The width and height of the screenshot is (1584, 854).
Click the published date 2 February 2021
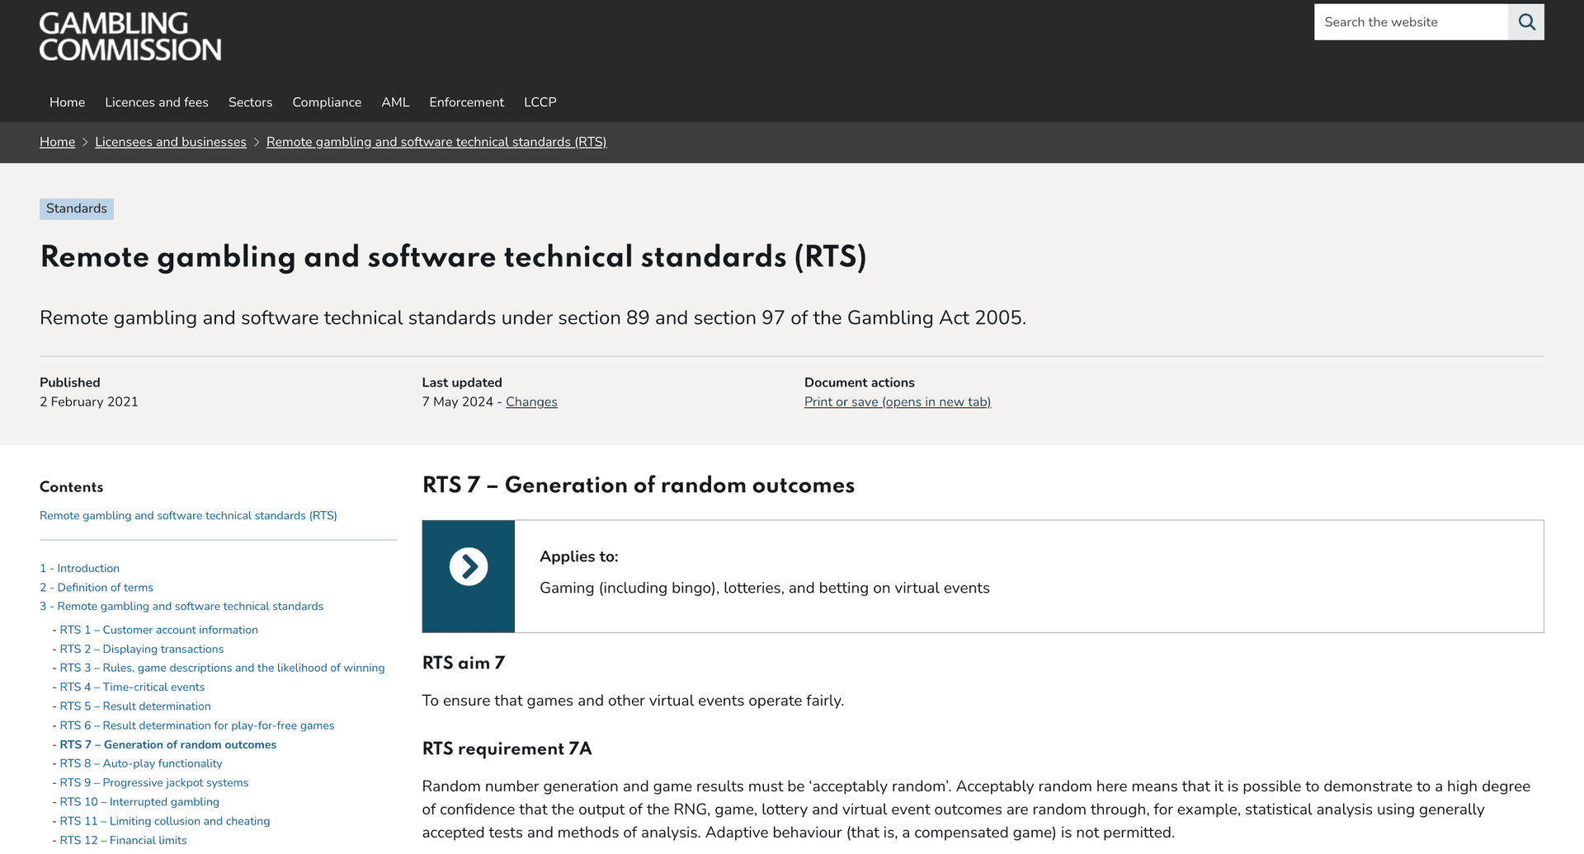click(89, 401)
